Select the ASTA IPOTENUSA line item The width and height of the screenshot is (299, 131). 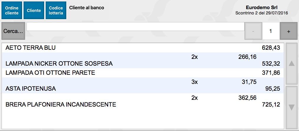[31, 89]
